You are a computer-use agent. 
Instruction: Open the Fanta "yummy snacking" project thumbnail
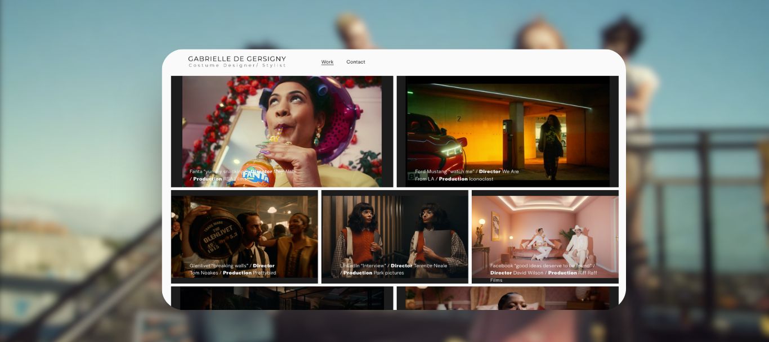click(281, 124)
